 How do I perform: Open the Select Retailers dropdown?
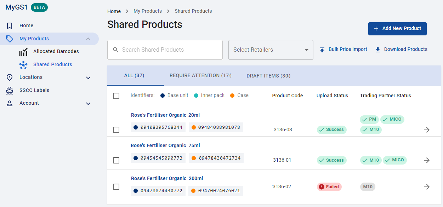(271, 50)
